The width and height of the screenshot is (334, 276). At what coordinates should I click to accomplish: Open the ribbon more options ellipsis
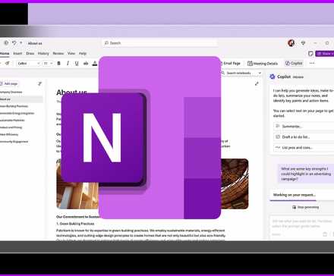tap(312, 63)
